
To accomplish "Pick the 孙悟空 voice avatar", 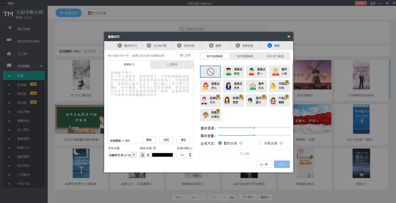I will click(x=206, y=115).
